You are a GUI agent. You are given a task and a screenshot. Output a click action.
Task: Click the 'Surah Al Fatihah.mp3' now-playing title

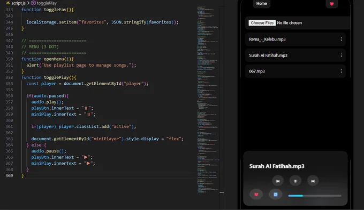click(277, 166)
